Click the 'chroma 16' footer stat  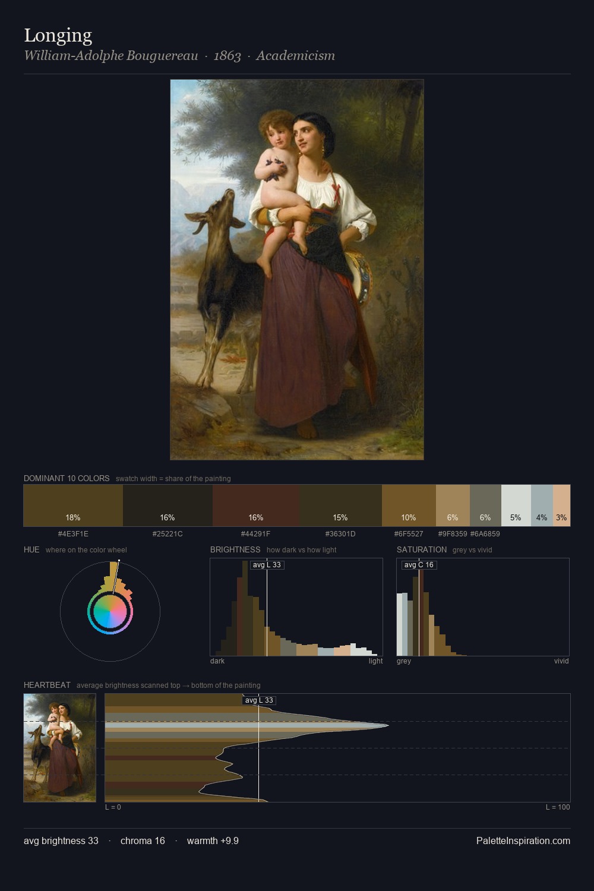pyautogui.click(x=143, y=841)
